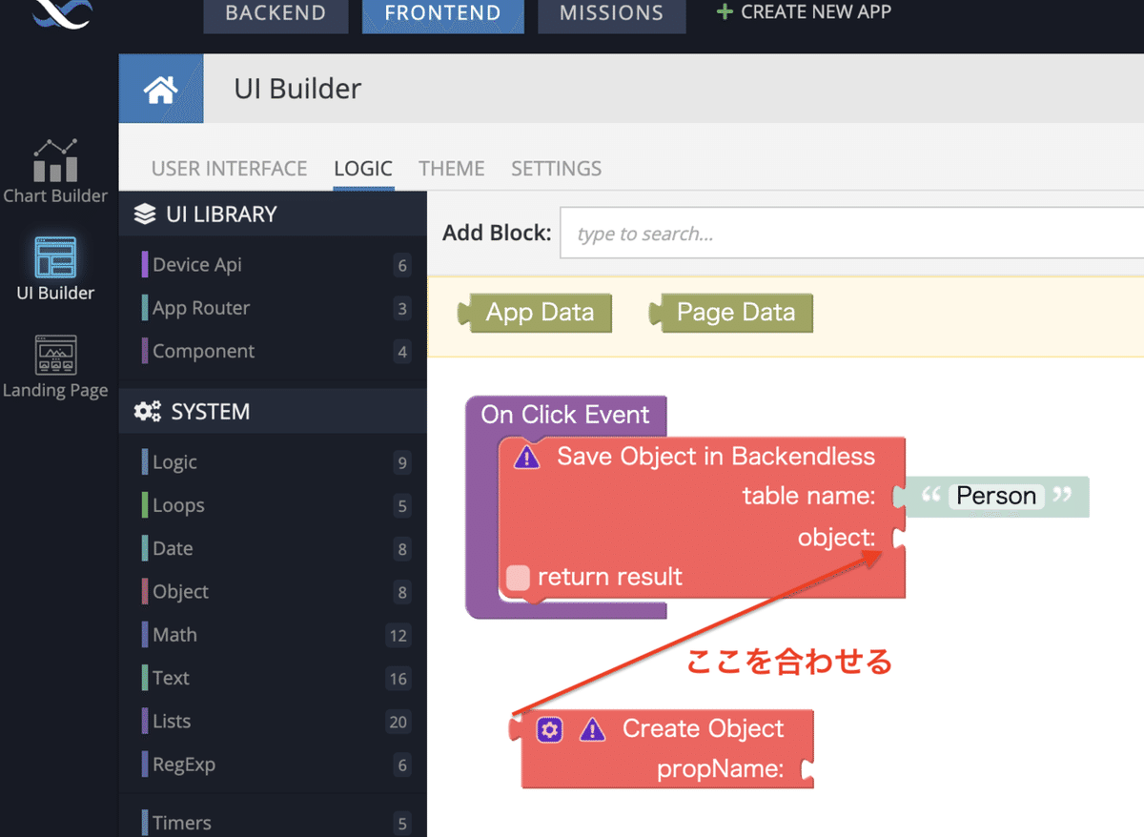Click the Lists count badge 20
Viewport: 1144px width, 837px height.
point(398,722)
